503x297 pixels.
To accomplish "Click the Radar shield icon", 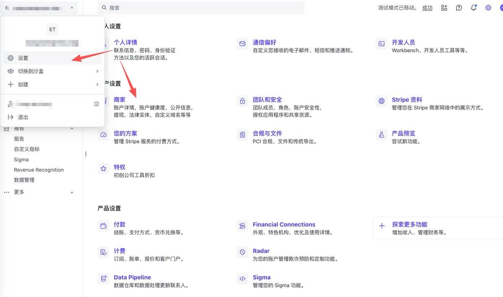I will 242,252.
